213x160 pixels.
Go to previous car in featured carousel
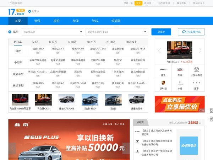pos(159,51)
